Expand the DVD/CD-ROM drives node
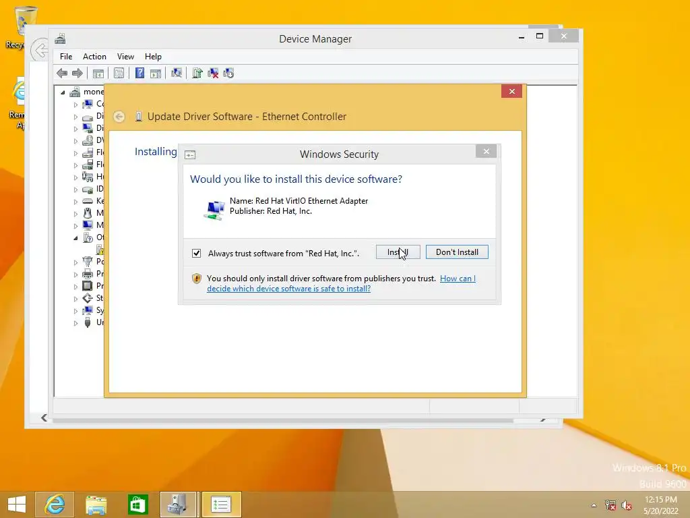690x518 pixels. coord(75,141)
